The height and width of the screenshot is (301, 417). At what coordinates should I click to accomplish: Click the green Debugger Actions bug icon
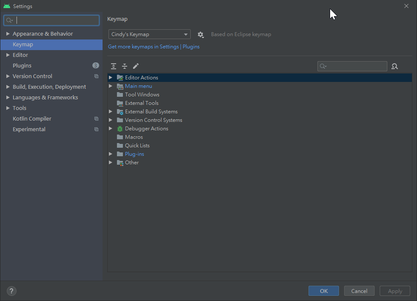point(120,129)
